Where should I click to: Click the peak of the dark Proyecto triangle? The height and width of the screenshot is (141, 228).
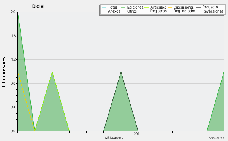click(121, 72)
